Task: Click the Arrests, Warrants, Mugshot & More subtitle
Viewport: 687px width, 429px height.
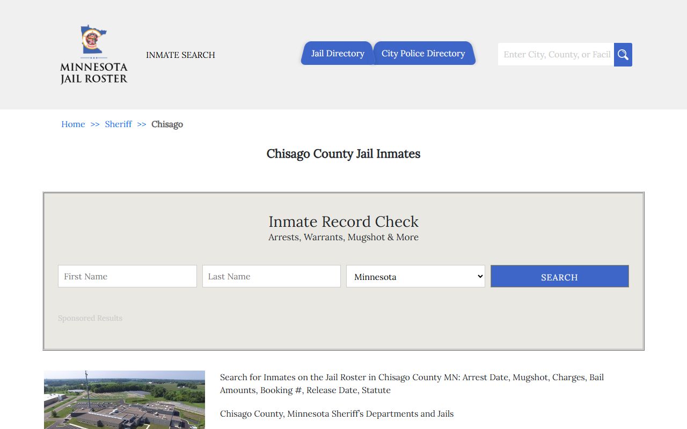Action: (x=343, y=237)
